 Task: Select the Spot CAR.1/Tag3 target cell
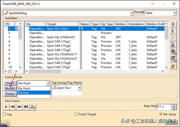click(59, 50)
